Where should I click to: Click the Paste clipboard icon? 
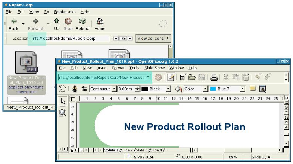pos(246,77)
